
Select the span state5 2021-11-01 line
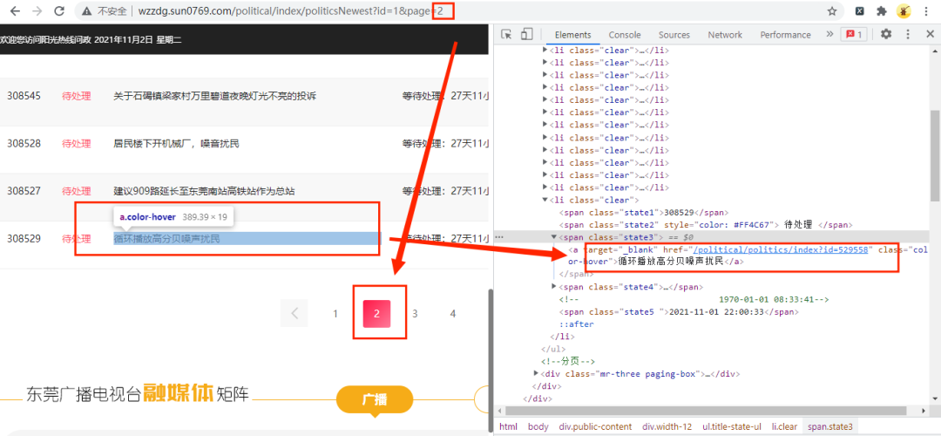click(679, 311)
